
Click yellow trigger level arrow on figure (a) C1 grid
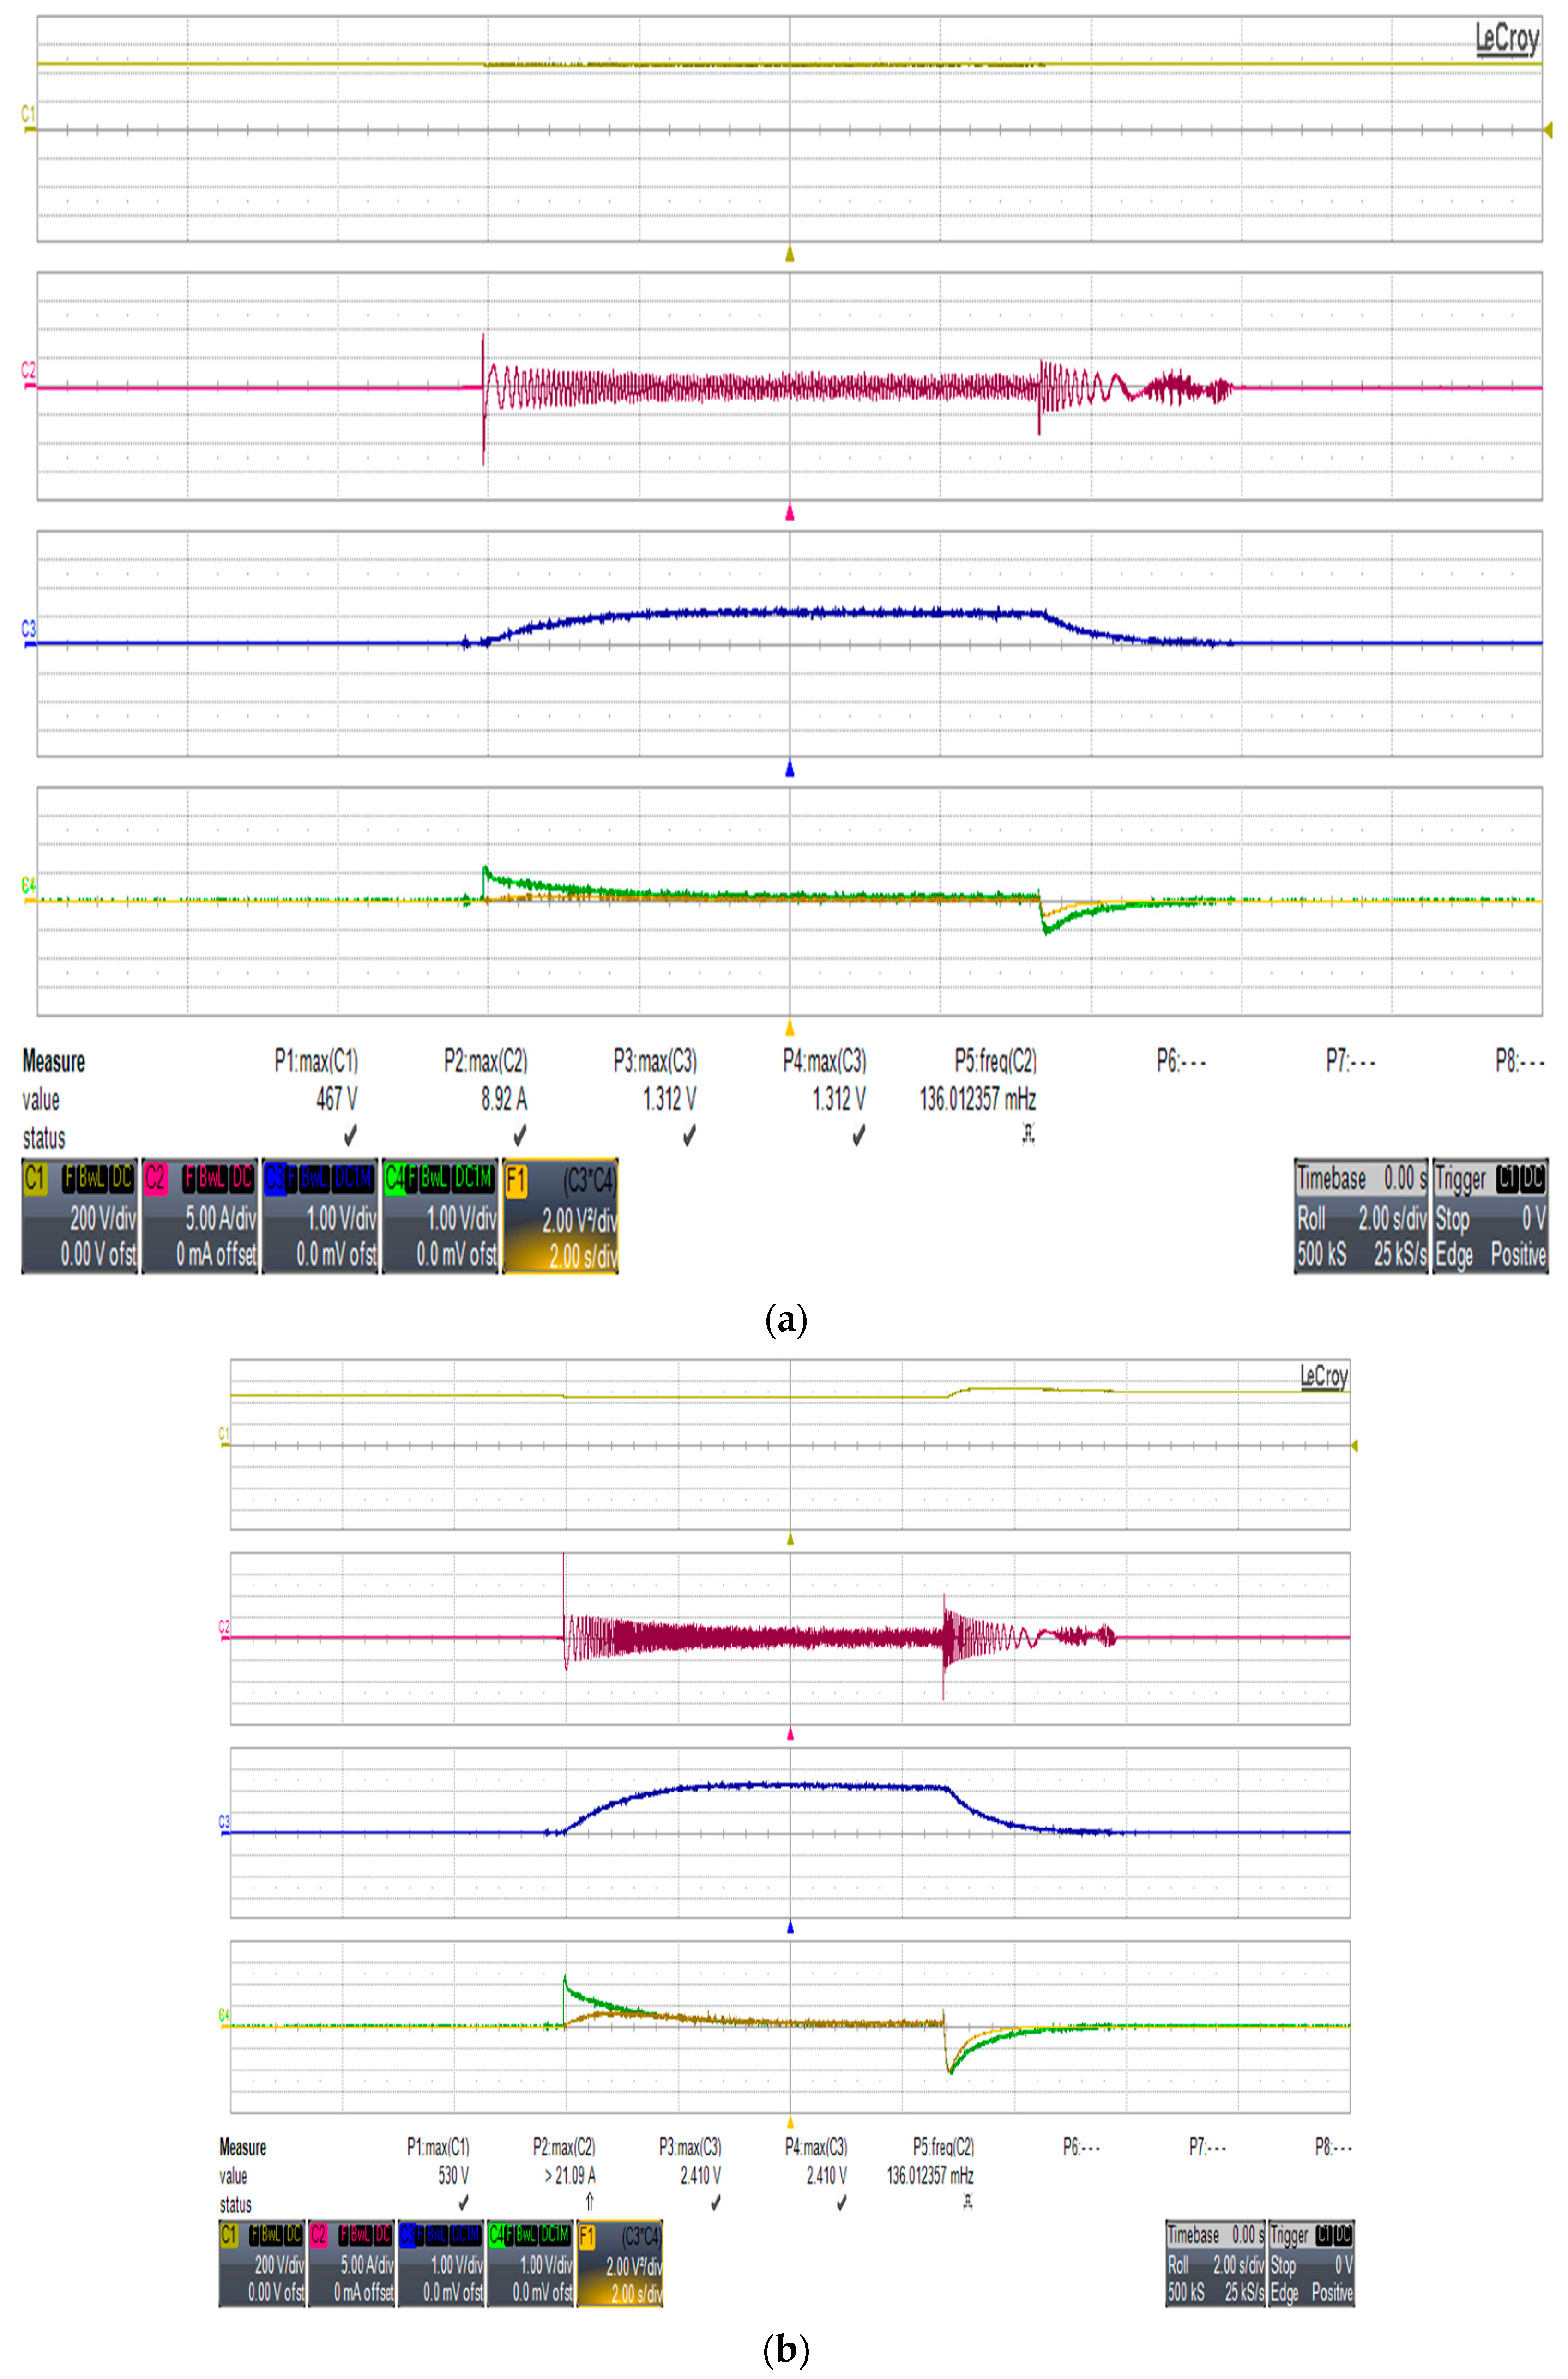pos(1548,129)
